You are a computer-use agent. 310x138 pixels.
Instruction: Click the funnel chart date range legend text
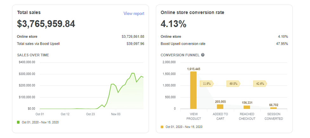pos(184,127)
